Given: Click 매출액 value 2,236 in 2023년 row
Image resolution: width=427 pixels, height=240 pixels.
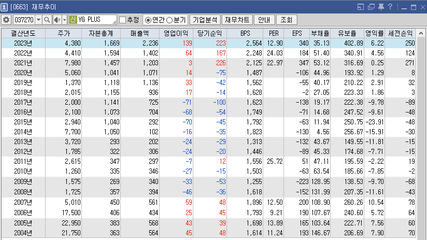Looking at the screenshot, I should tap(150, 43).
